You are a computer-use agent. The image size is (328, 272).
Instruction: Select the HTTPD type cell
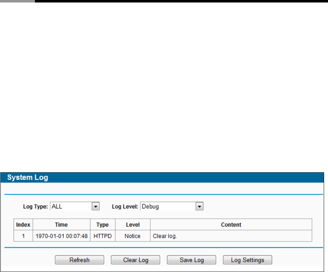click(103, 236)
